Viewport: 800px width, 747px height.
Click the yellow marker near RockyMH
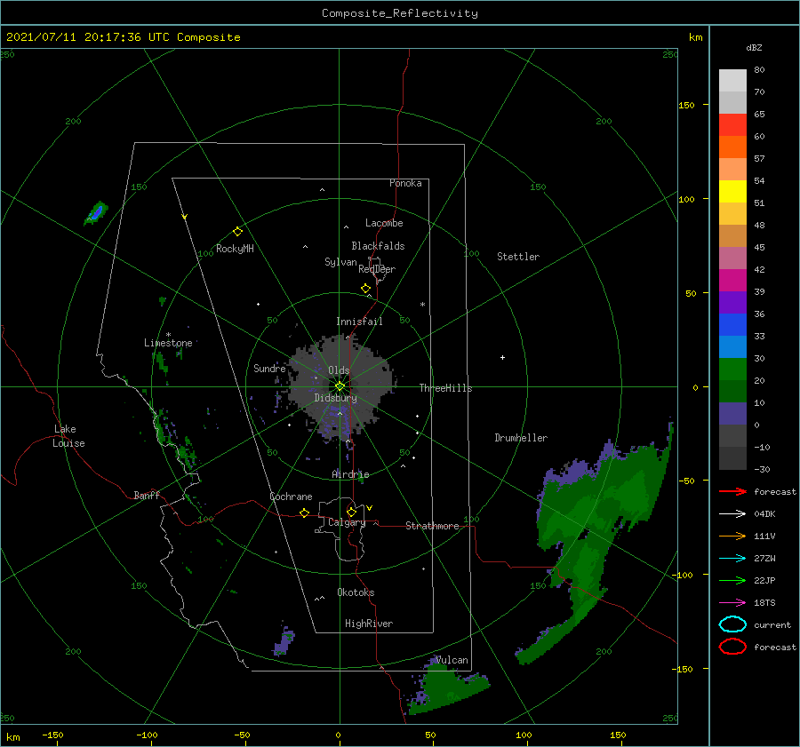(x=237, y=231)
